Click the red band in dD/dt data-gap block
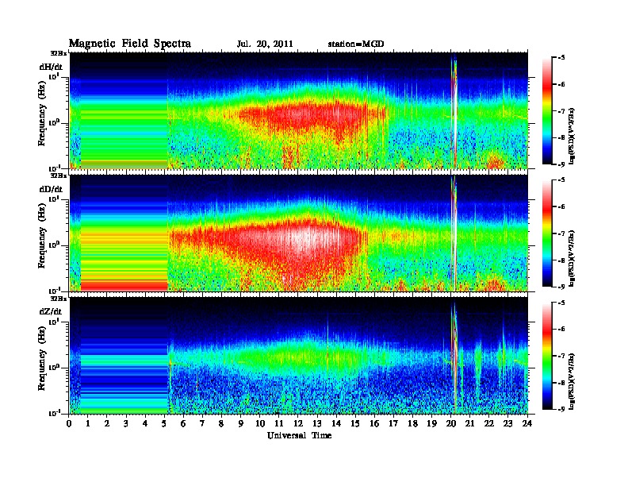 [124, 285]
